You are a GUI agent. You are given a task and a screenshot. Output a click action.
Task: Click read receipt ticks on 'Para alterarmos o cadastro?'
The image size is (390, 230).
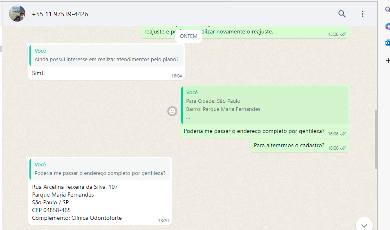pyautogui.click(x=343, y=148)
